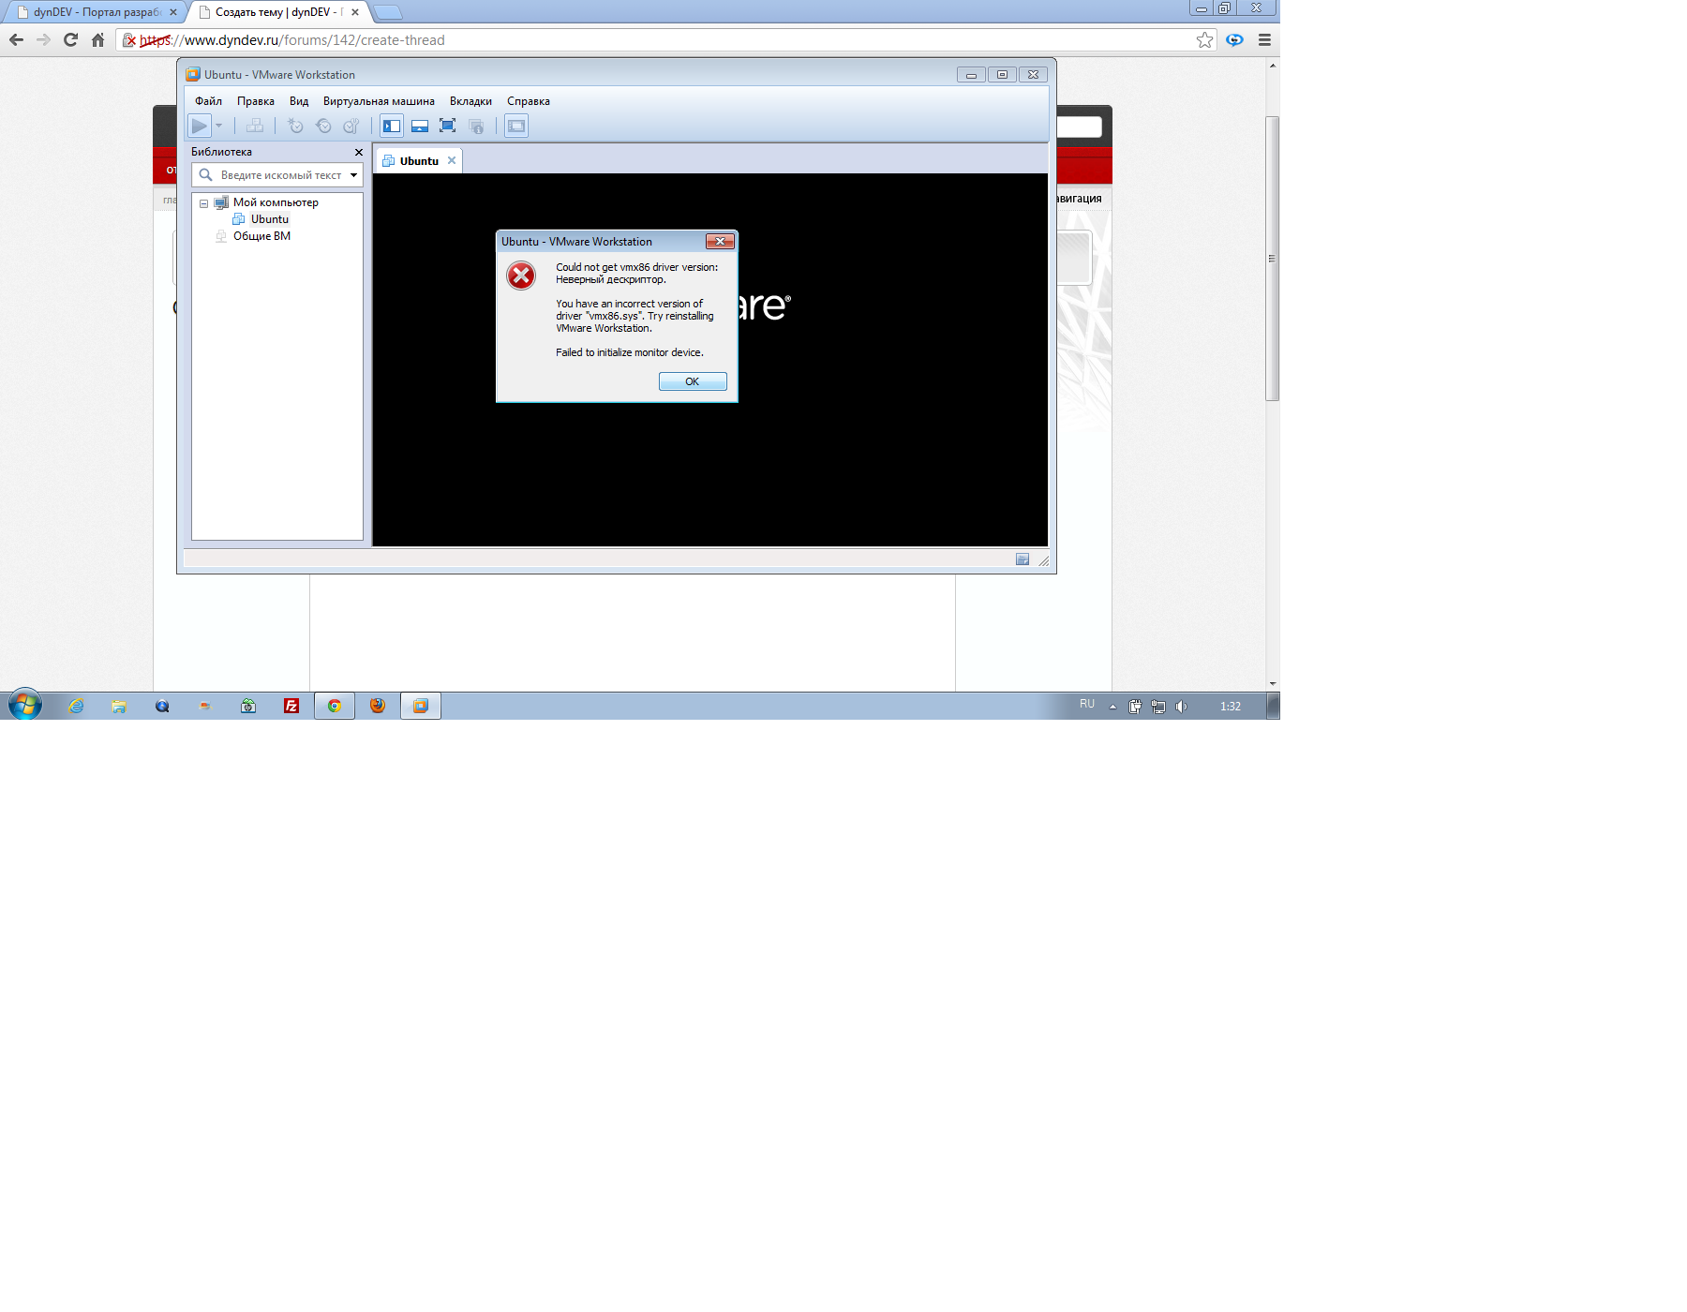Open the Справка menu
The image size is (1687, 1312).
[x=529, y=101]
